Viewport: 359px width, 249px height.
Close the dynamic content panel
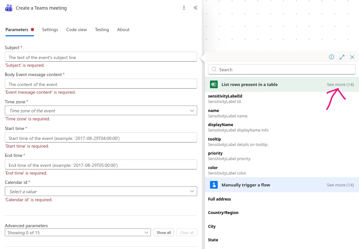point(352,57)
